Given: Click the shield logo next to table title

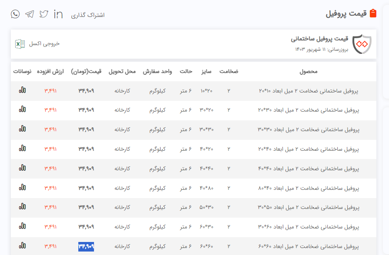Looking at the screenshot, I should [362, 44].
